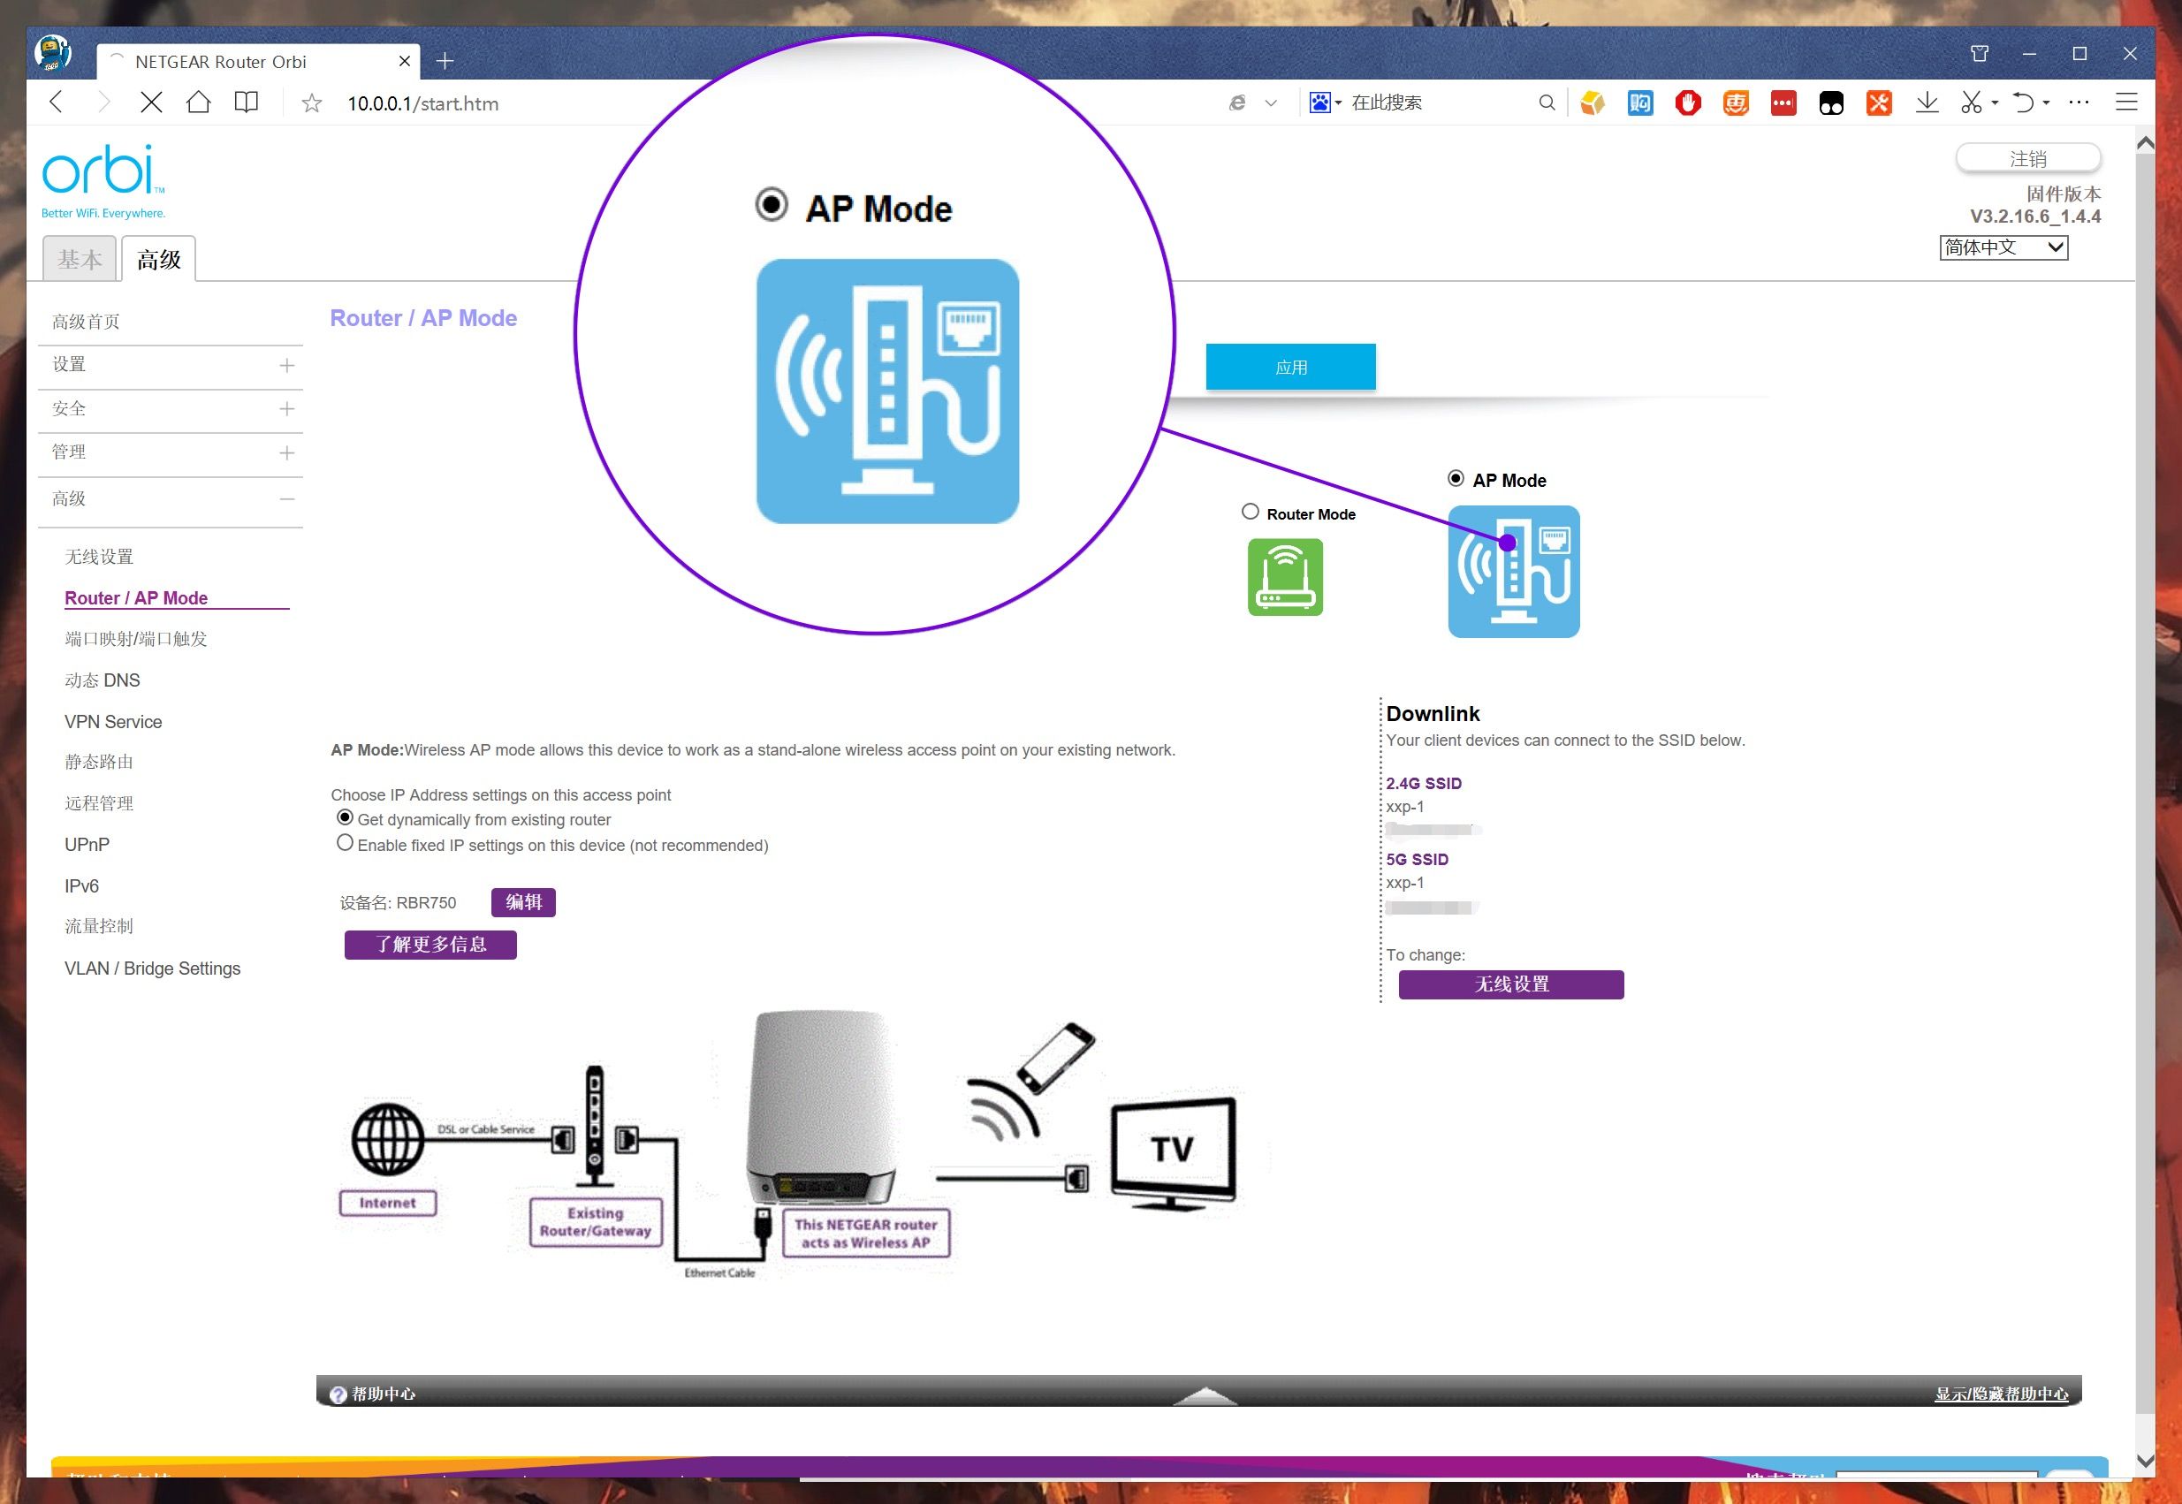Open the search engine dropdown arrow
Viewport: 2182px width, 1504px height.
coord(1338,103)
